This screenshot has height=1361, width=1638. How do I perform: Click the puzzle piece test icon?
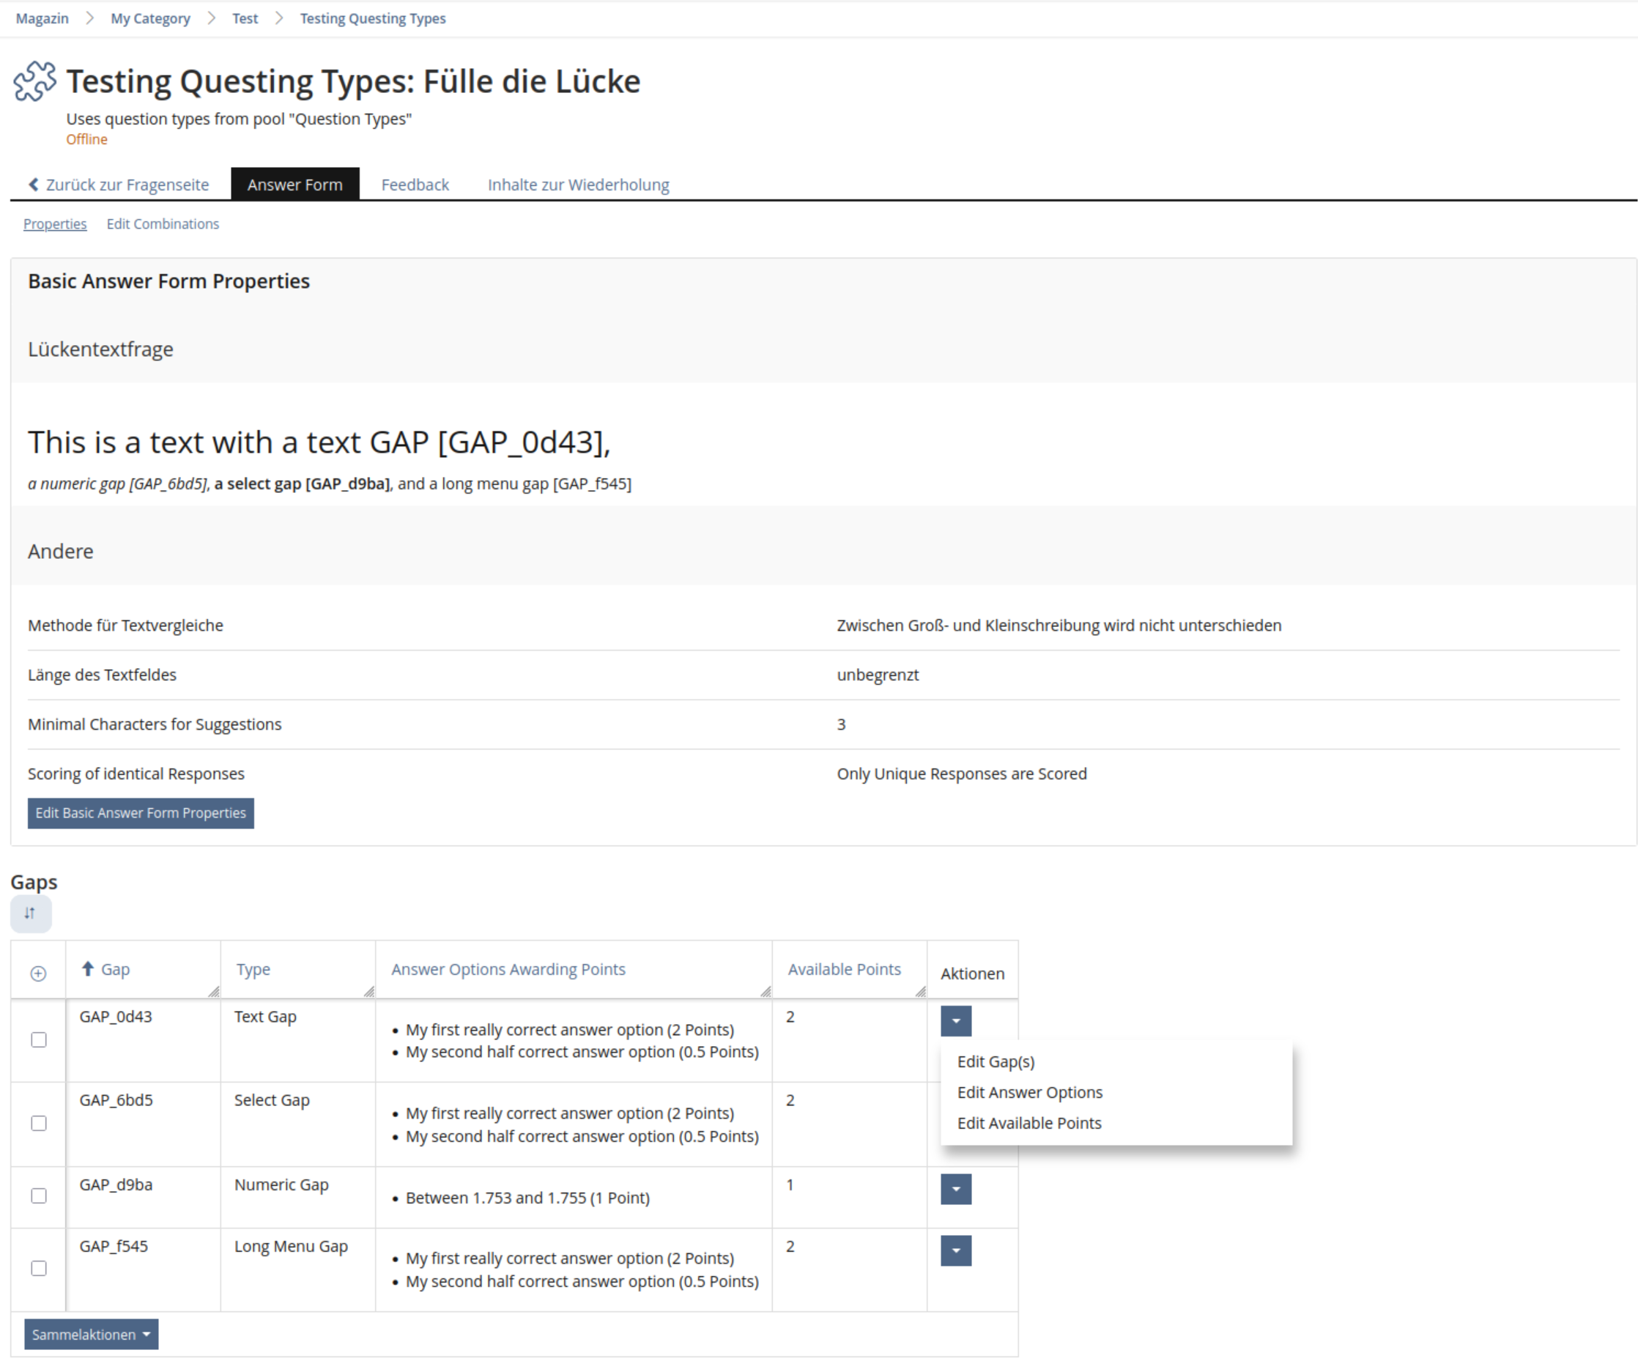[x=34, y=82]
